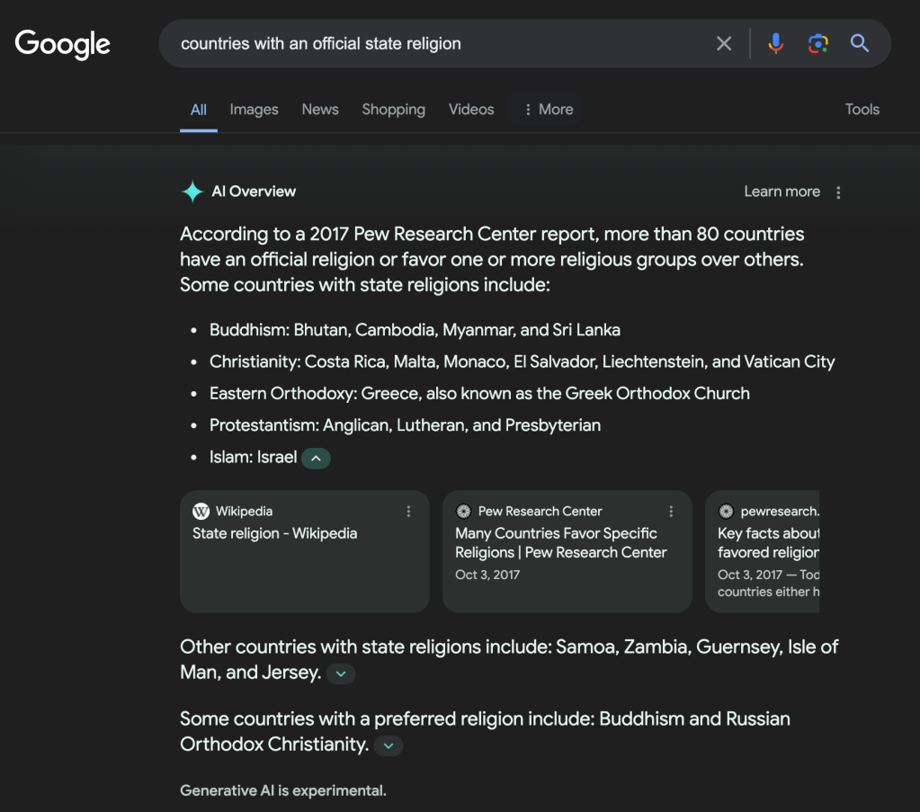
Task: Switch to the Videos tab
Action: 471,110
